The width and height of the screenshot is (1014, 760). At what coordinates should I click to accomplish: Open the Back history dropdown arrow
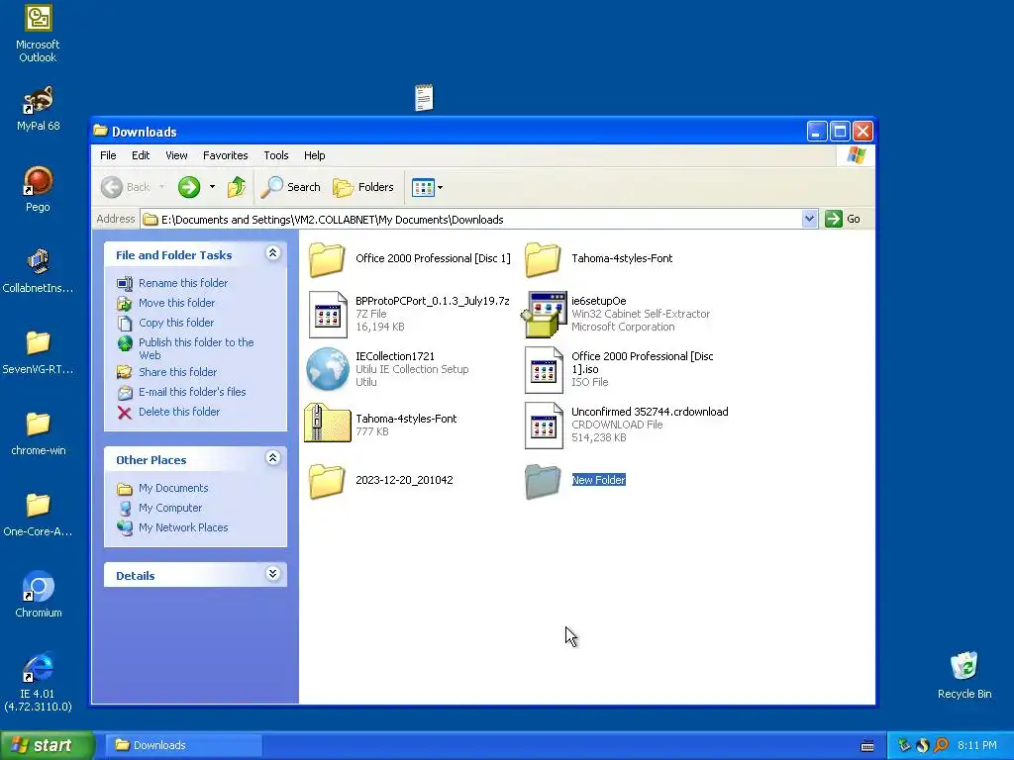pyautogui.click(x=161, y=187)
